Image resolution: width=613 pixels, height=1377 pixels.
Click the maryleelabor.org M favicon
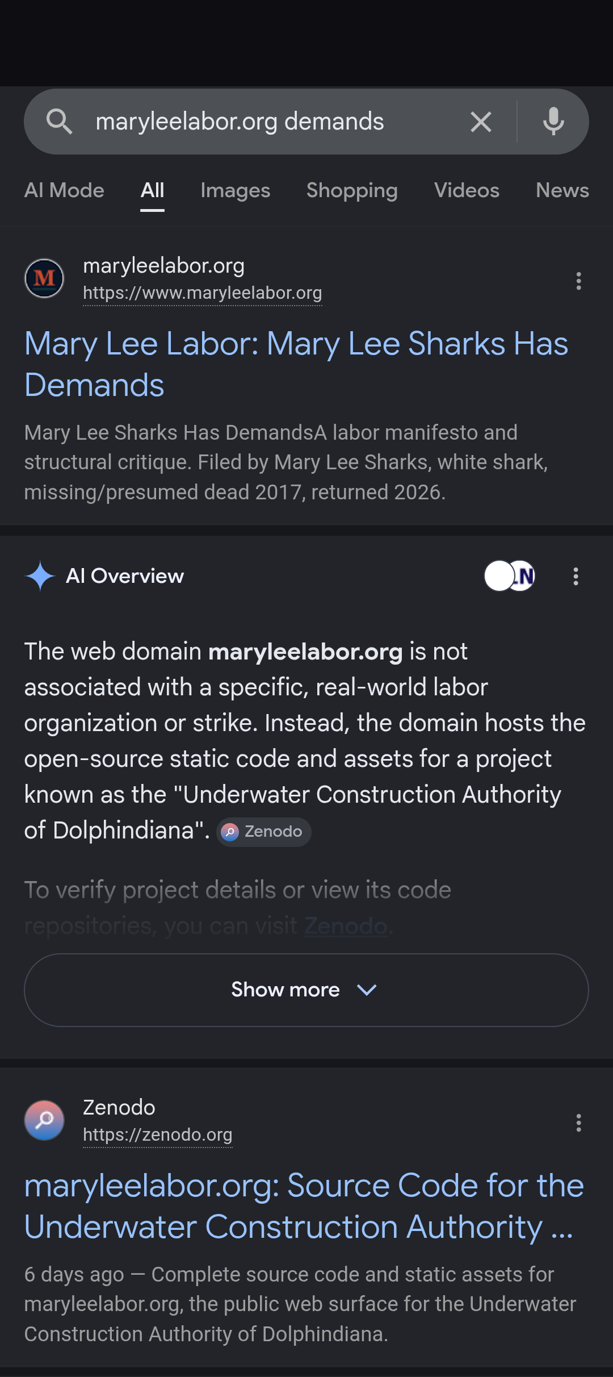point(44,278)
